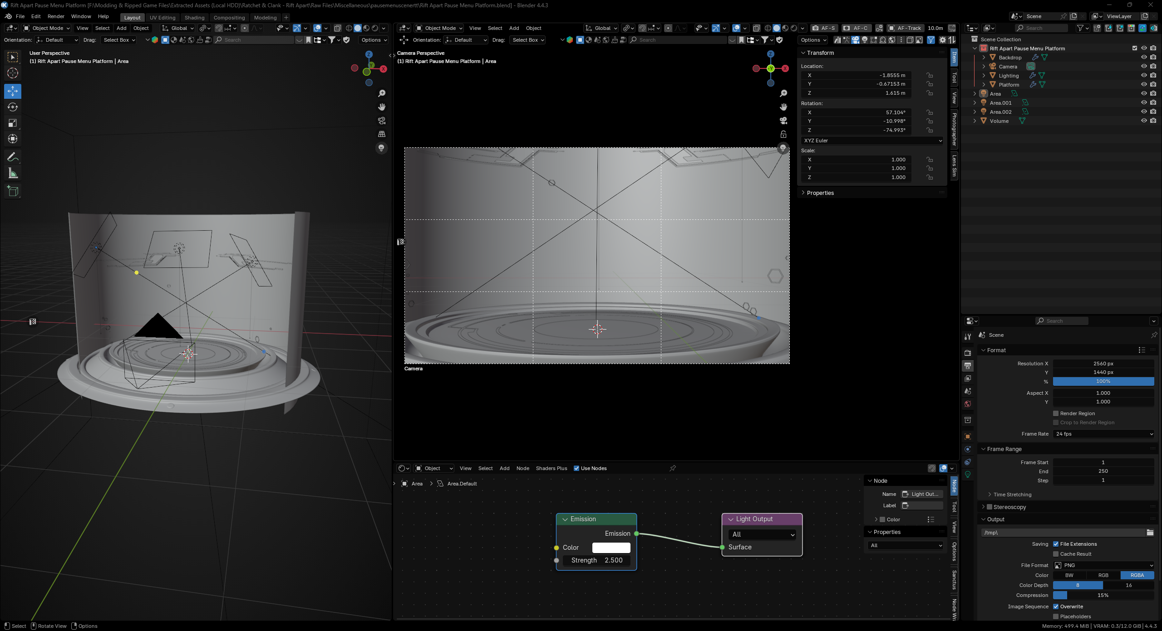1162x631 pixels.
Task: Open the Render properties tab icon
Action: click(x=968, y=353)
